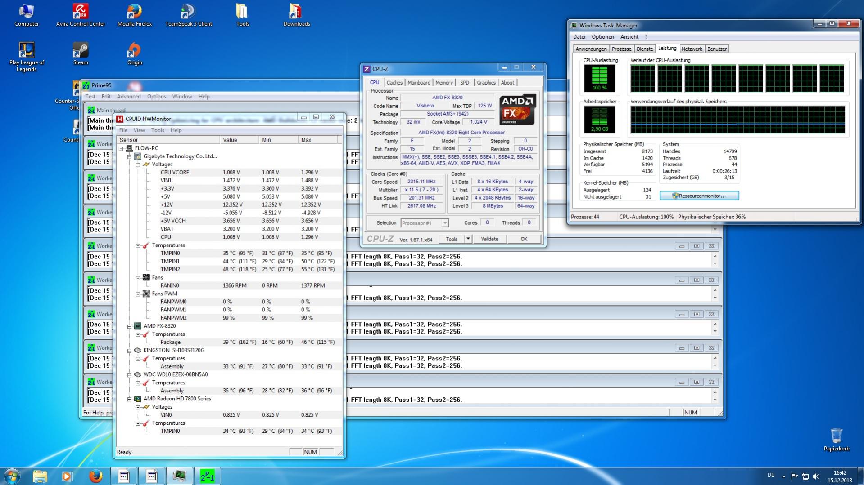Click Prime95 icon in the taskbar
The height and width of the screenshot is (485, 864).
[x=207, y=476]
